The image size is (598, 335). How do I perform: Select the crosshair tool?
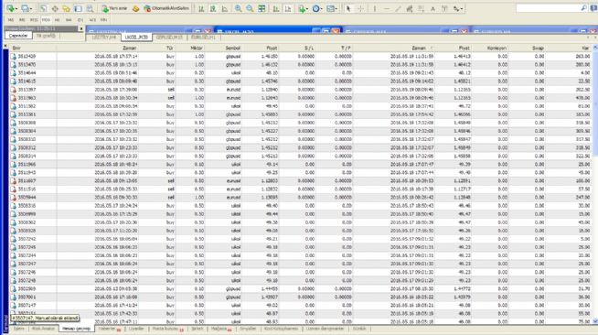[x=360, y=8]
